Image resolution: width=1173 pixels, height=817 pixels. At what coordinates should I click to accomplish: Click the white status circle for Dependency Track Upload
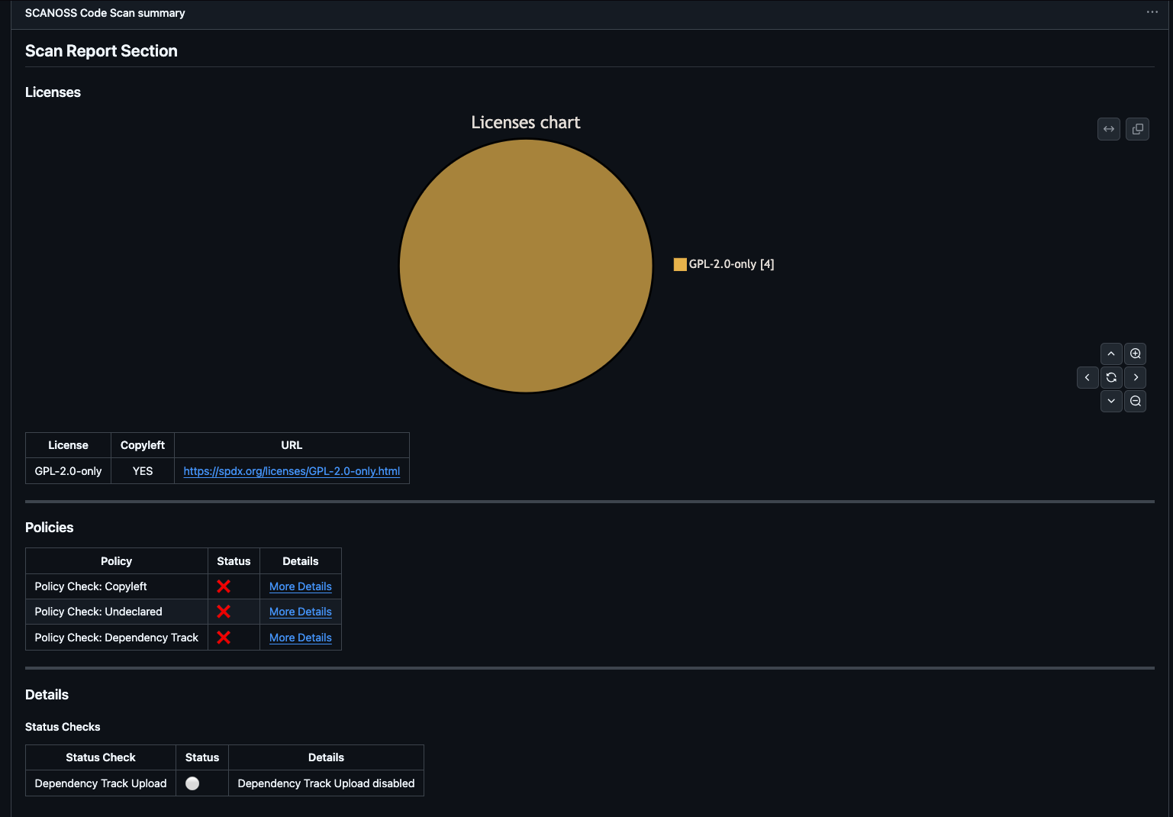coord(192,783)
